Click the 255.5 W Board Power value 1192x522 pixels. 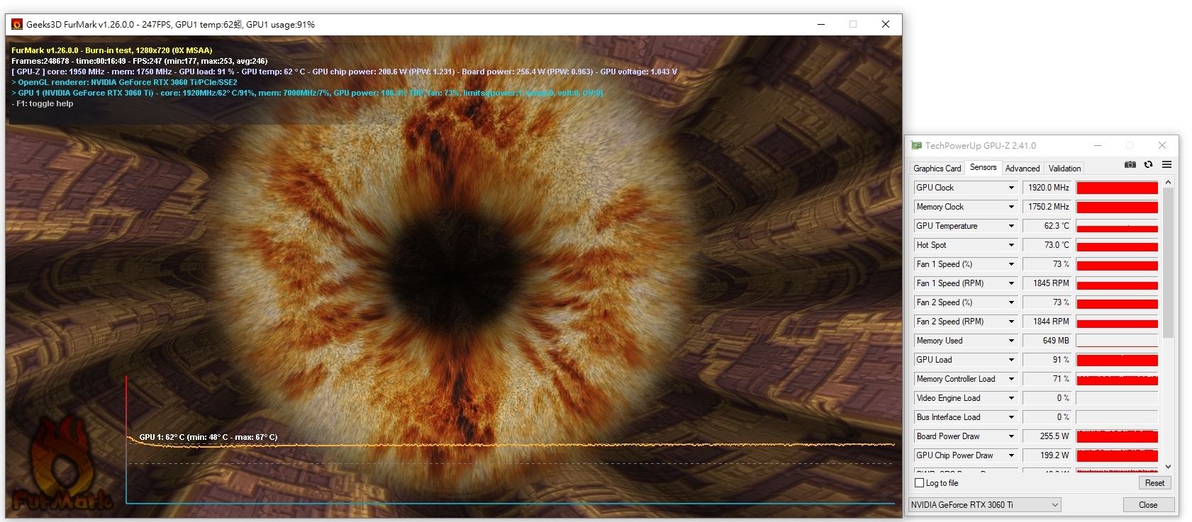click(x=1047, y=436)
